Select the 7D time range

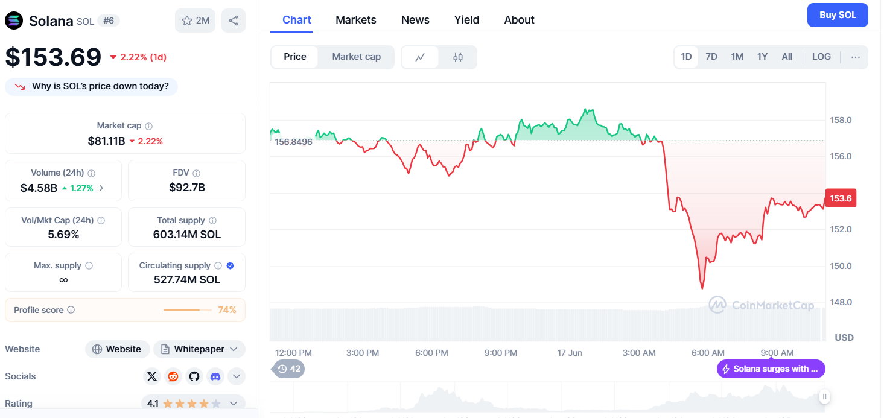[711, 57]
